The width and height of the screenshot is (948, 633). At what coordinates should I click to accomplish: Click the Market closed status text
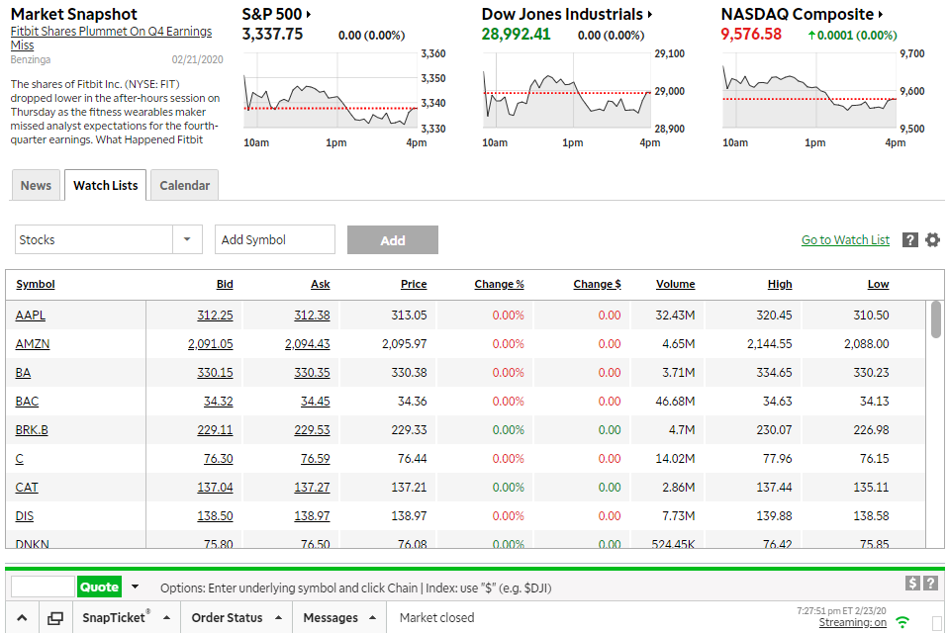(436, 618)
